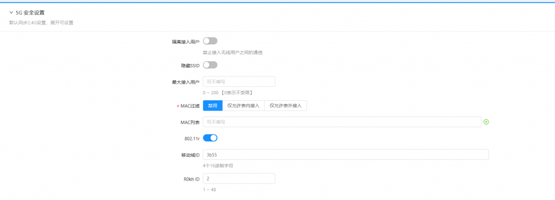
Task: Click the MAC过滤 required field label
Action: (188, 106)
